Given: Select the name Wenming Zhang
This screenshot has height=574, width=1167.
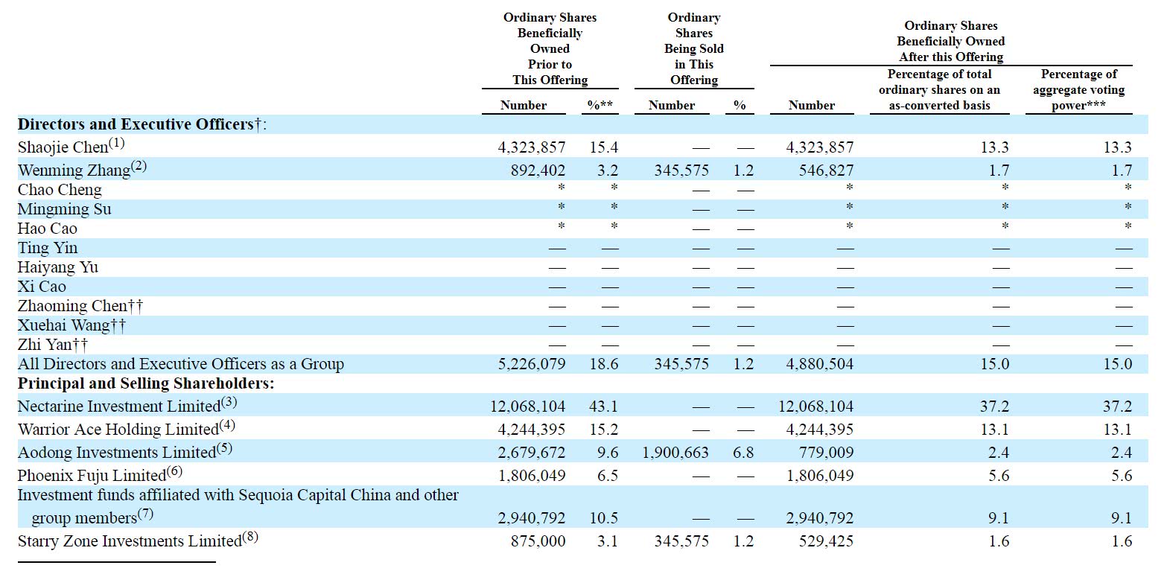Looking at the screenshot, I should (74, 170).
